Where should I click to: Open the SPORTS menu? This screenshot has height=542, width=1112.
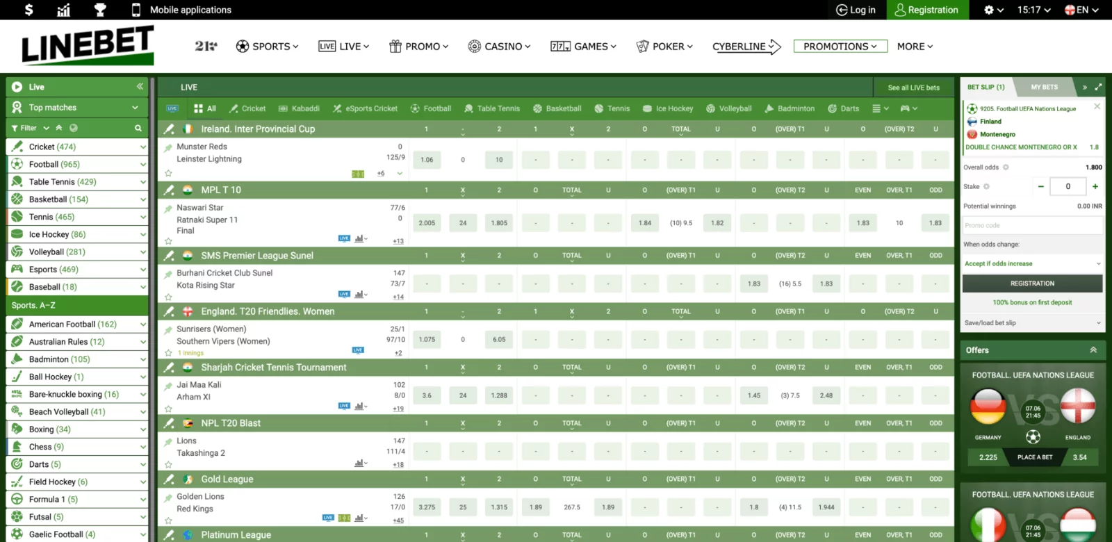(x=267, y=47)
